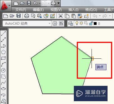The height and width of the screenshot is (104, 114).
Task: Select the Rectangle tool
Action: click(x=3, y=58)
